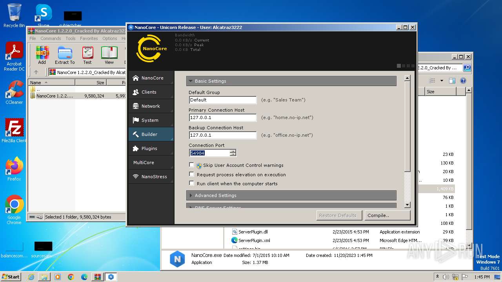Open the WinRAR Favorites menu
502x282 pixels.
(x=89, y=38)
